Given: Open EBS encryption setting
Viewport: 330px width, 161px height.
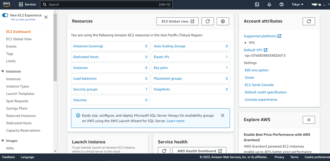Looking at the screenshot, I should [x=256, y=70].
